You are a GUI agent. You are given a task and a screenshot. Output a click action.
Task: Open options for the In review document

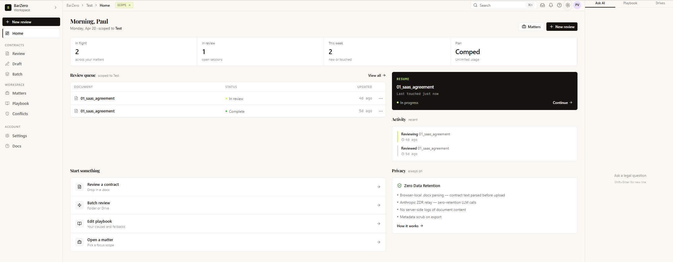point(381,99)
